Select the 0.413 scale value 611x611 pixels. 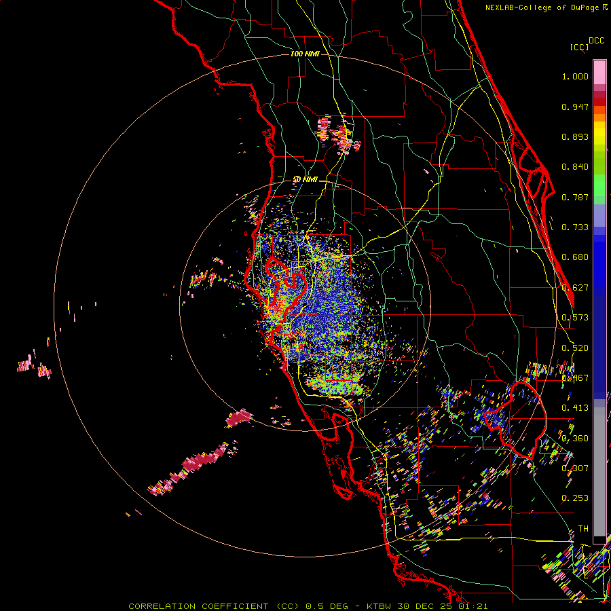click(x=575, y=408)
